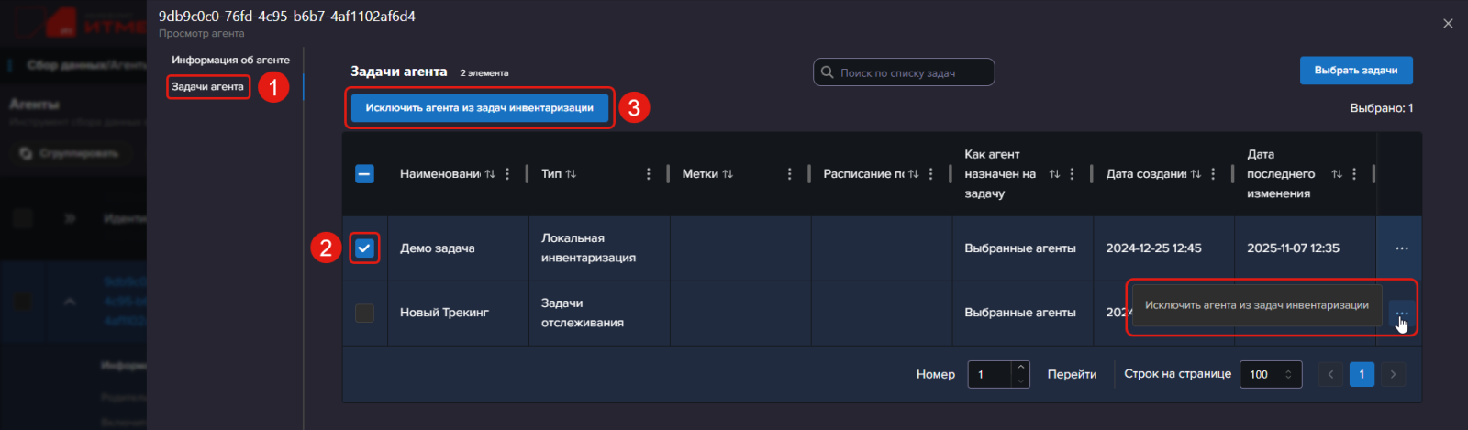Click magnifier icon in task search

pos(828,72)
